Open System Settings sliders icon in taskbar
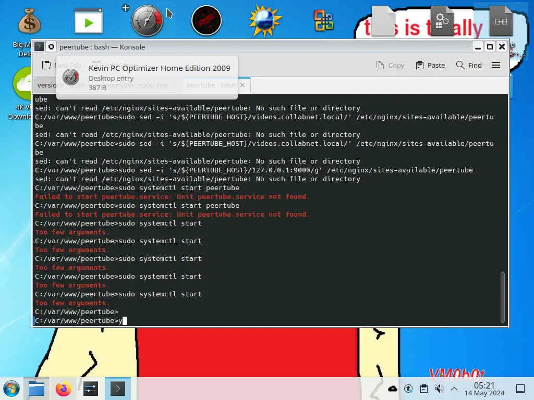 91,389
